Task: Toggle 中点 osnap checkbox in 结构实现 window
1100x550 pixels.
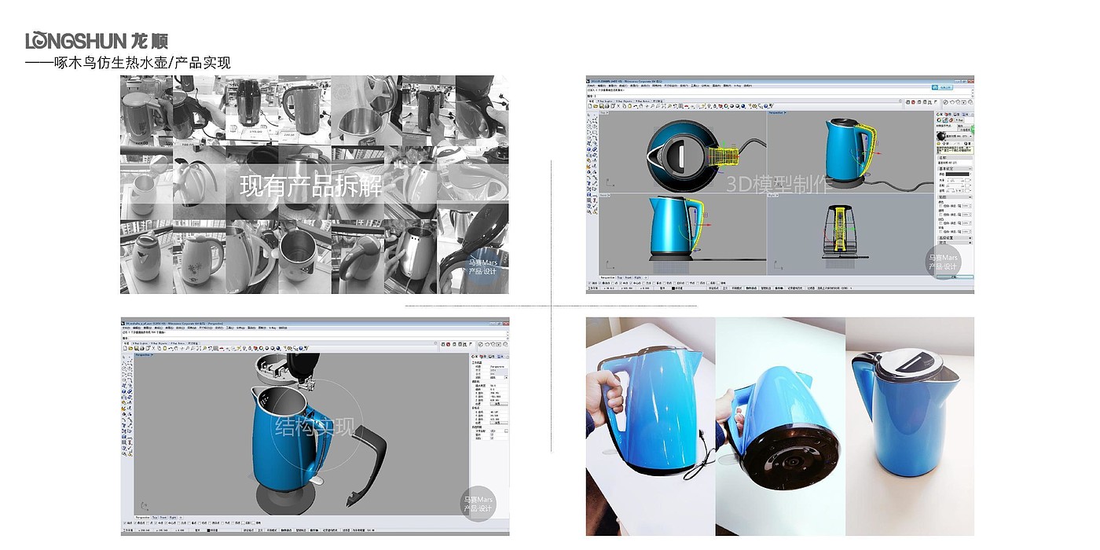Action: pos(156,522)
